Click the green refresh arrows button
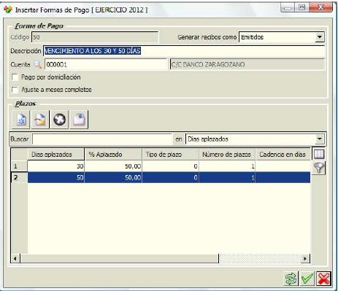This screenshot has width=338, height=291. click(x=291, y=279)
